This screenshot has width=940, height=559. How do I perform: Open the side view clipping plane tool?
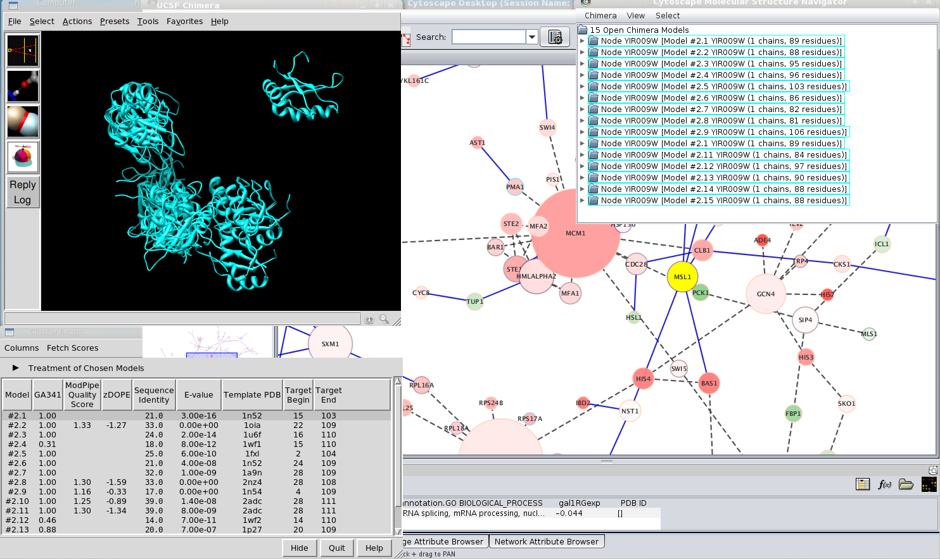23,51
